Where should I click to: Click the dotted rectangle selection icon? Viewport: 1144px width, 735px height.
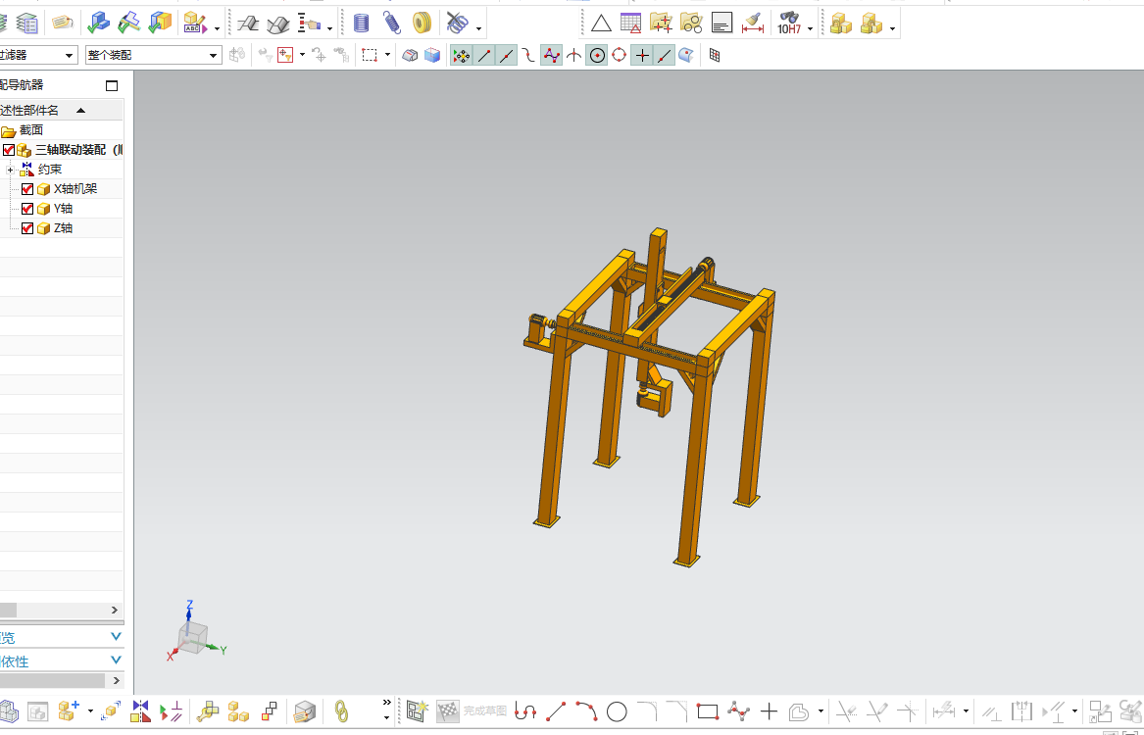point(370,55)
